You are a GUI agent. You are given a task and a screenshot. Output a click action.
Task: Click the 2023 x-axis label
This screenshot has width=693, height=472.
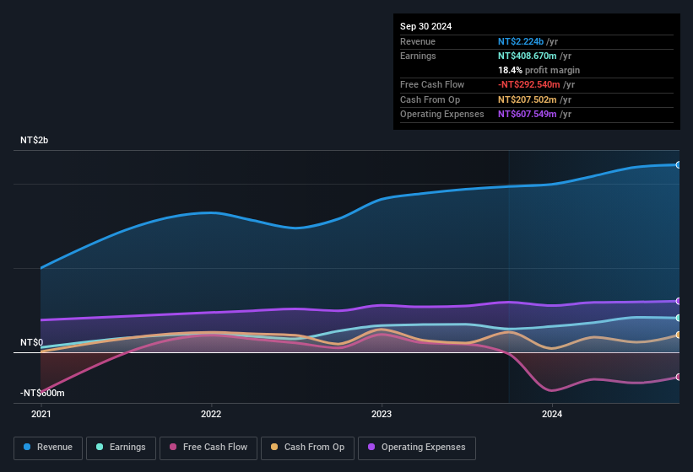click(x=382, y=414)
